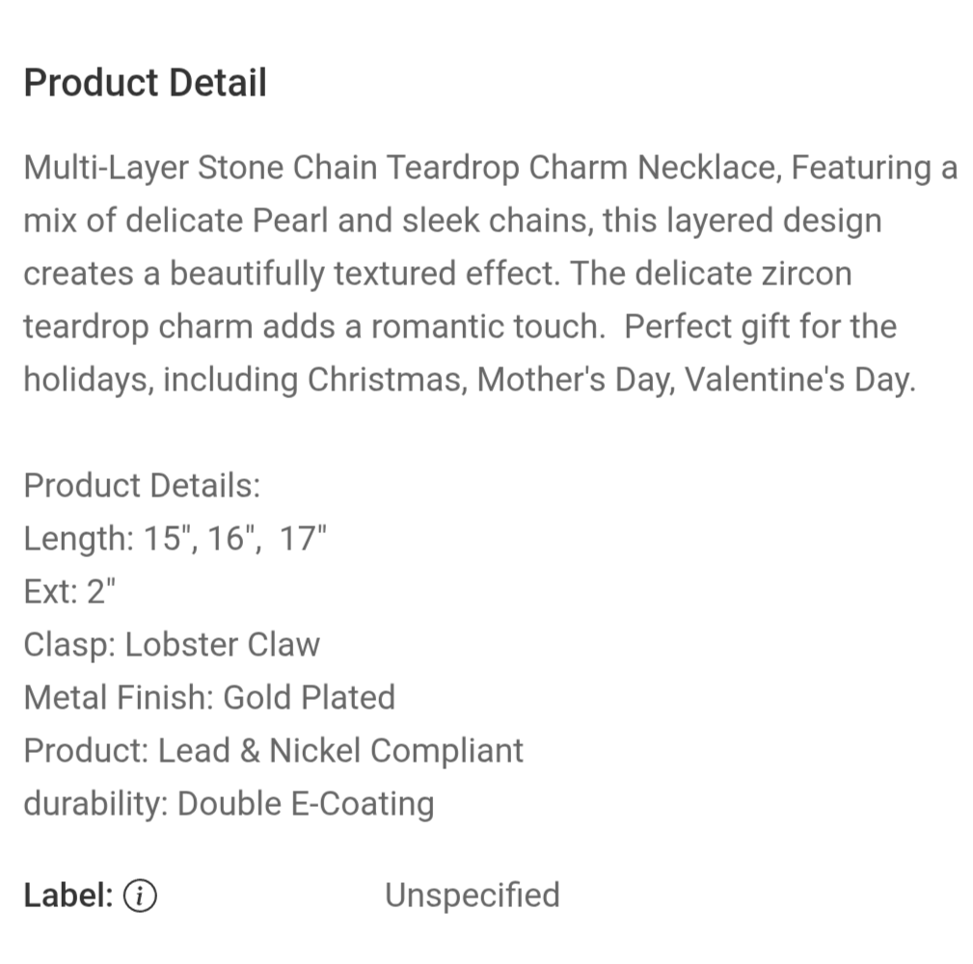This screenshot has height=964, width=973.
Task: Click the info icon beside Label
Action: pyautogui.click(x=141, y=896)
